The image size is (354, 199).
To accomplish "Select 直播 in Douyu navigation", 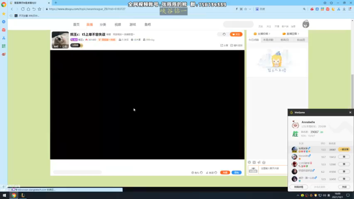I will pos(89,24).
